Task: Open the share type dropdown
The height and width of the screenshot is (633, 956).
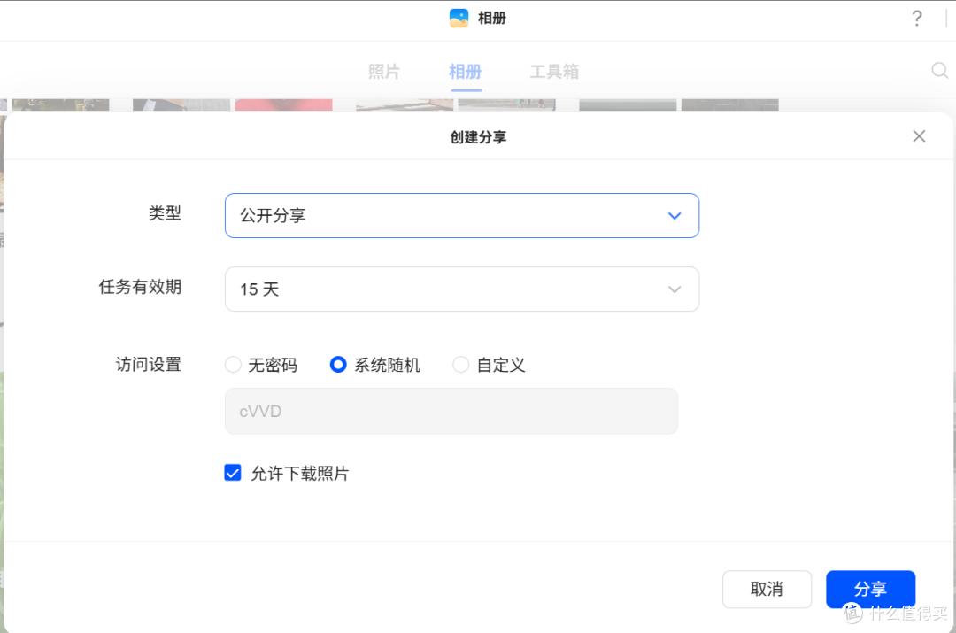Action: click(x=461, y=216)
